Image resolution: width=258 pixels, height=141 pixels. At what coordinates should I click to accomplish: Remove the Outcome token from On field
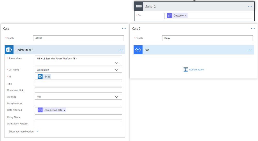[186, 16]
